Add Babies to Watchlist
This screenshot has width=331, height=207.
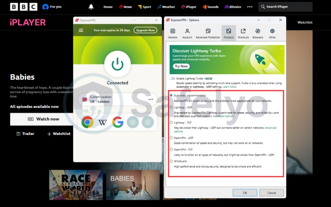pyautogui.click(x=59, y=134)
